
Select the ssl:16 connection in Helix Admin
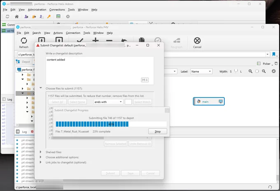[8, 31]
